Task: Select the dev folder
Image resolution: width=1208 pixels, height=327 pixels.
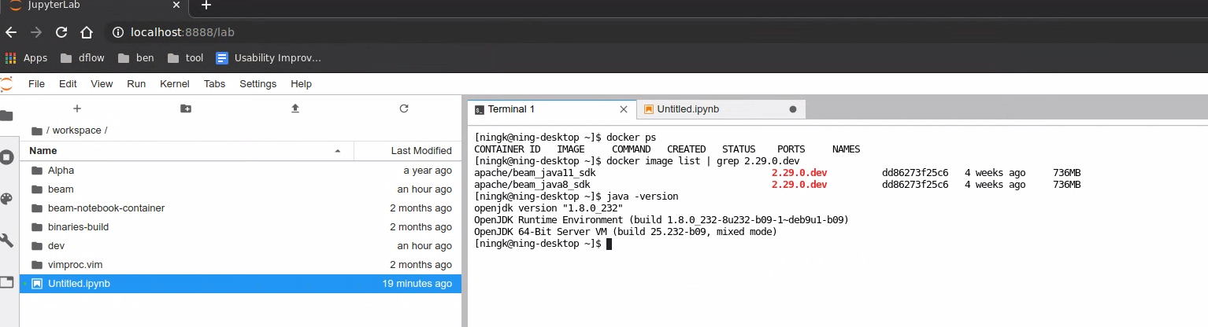Action: [x=241, y=246]
